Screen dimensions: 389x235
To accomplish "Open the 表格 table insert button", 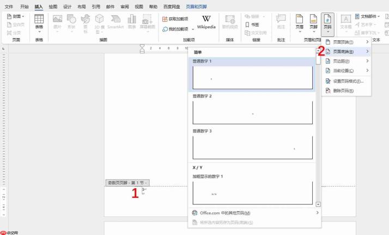I will 39,23.
